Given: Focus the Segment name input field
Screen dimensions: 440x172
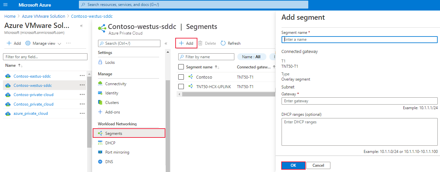Looking at the screenshot, I should [359, 39].
